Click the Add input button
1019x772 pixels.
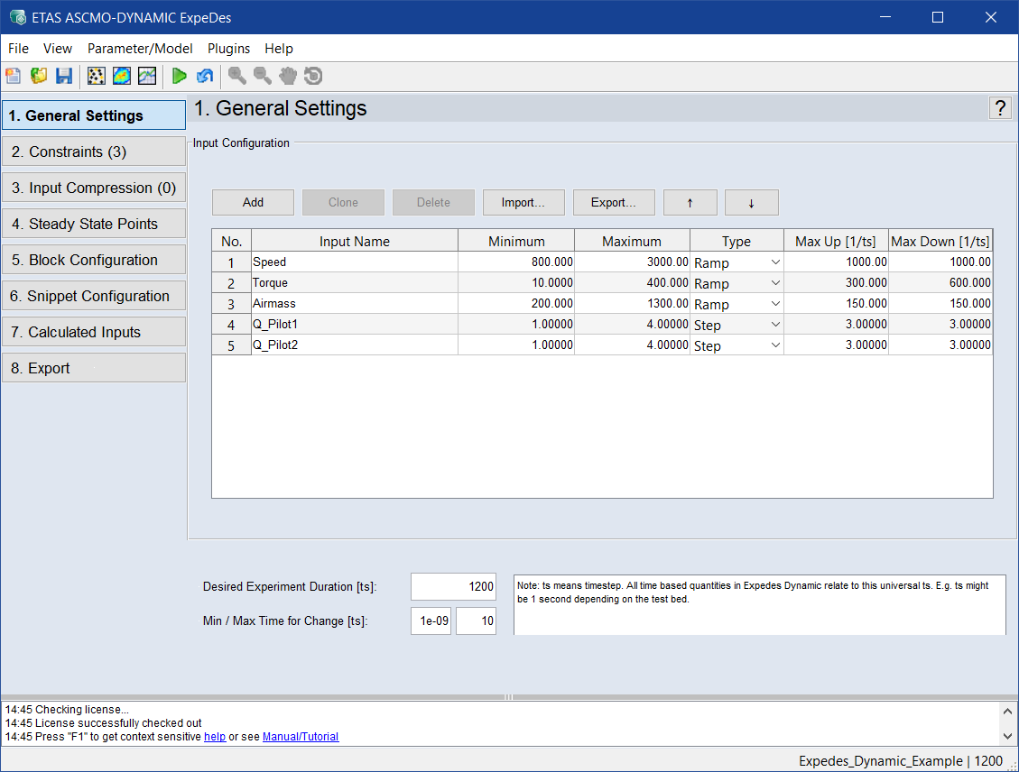coord(253,202)
